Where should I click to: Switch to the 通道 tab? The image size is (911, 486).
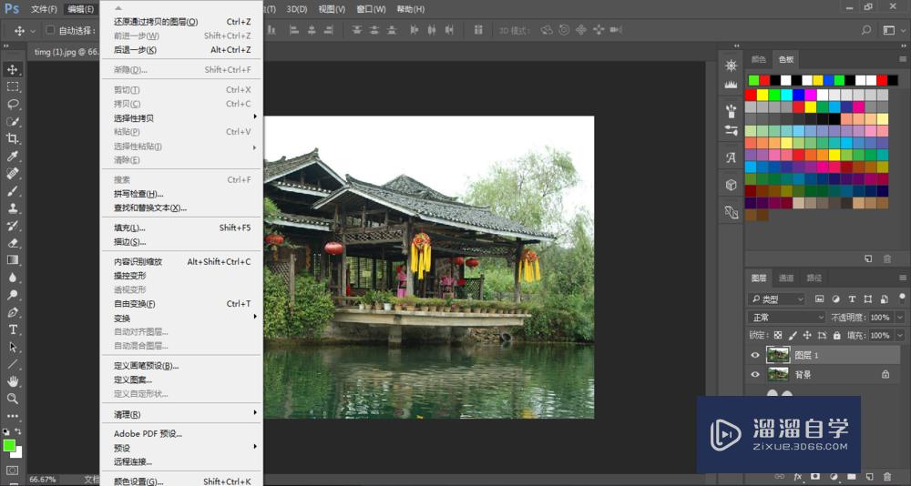[x=786, y=278]
